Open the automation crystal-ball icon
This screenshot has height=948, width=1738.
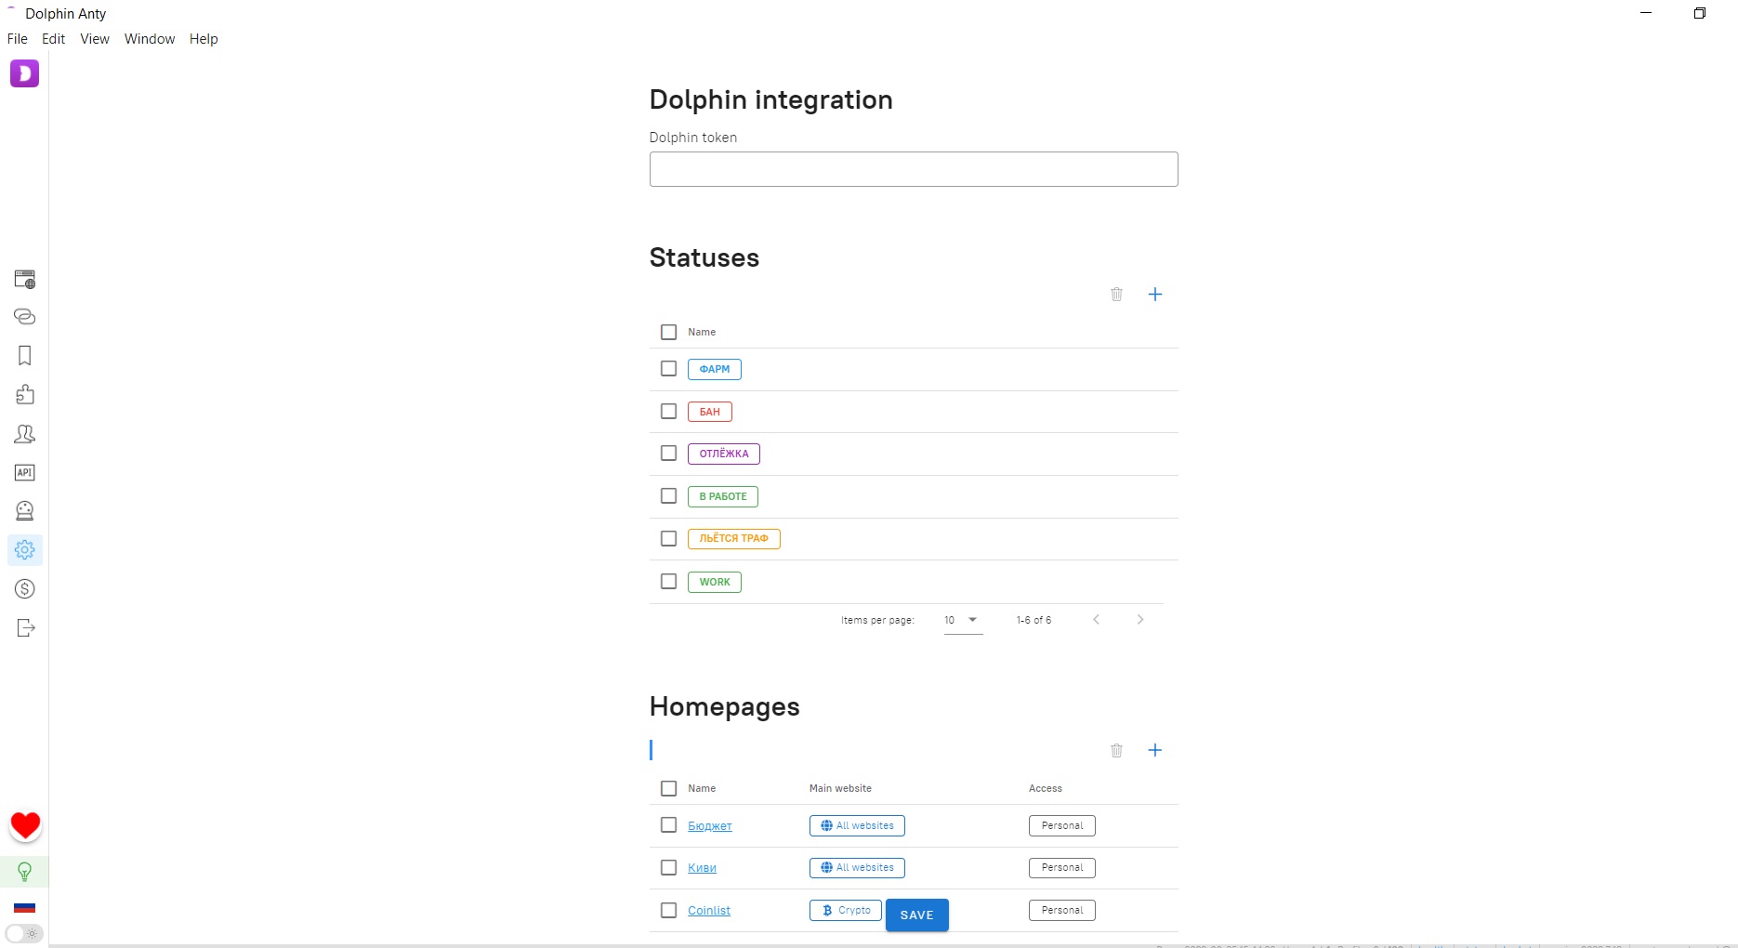(25, 510)
